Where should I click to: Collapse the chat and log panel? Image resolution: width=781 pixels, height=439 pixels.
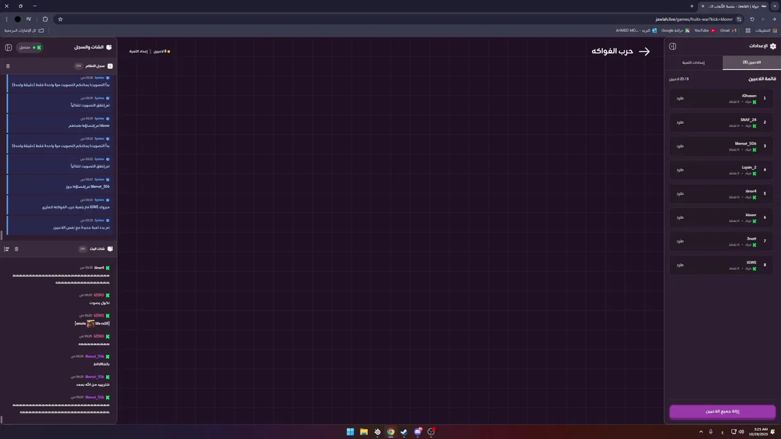9,47
